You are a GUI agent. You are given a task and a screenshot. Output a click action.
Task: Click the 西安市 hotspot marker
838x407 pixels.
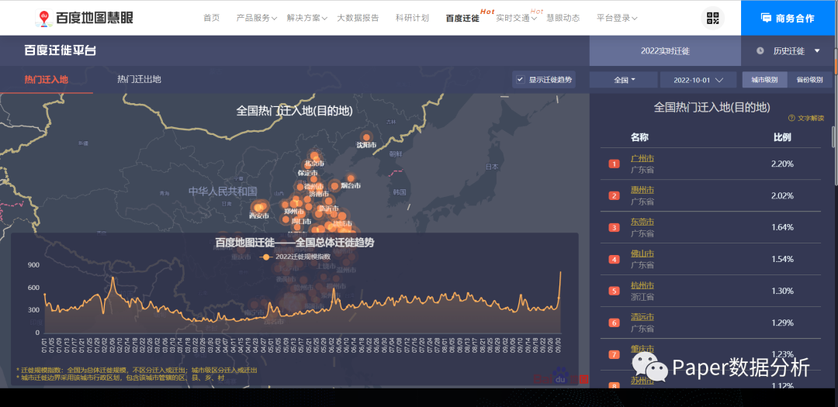tap(260, 207)
